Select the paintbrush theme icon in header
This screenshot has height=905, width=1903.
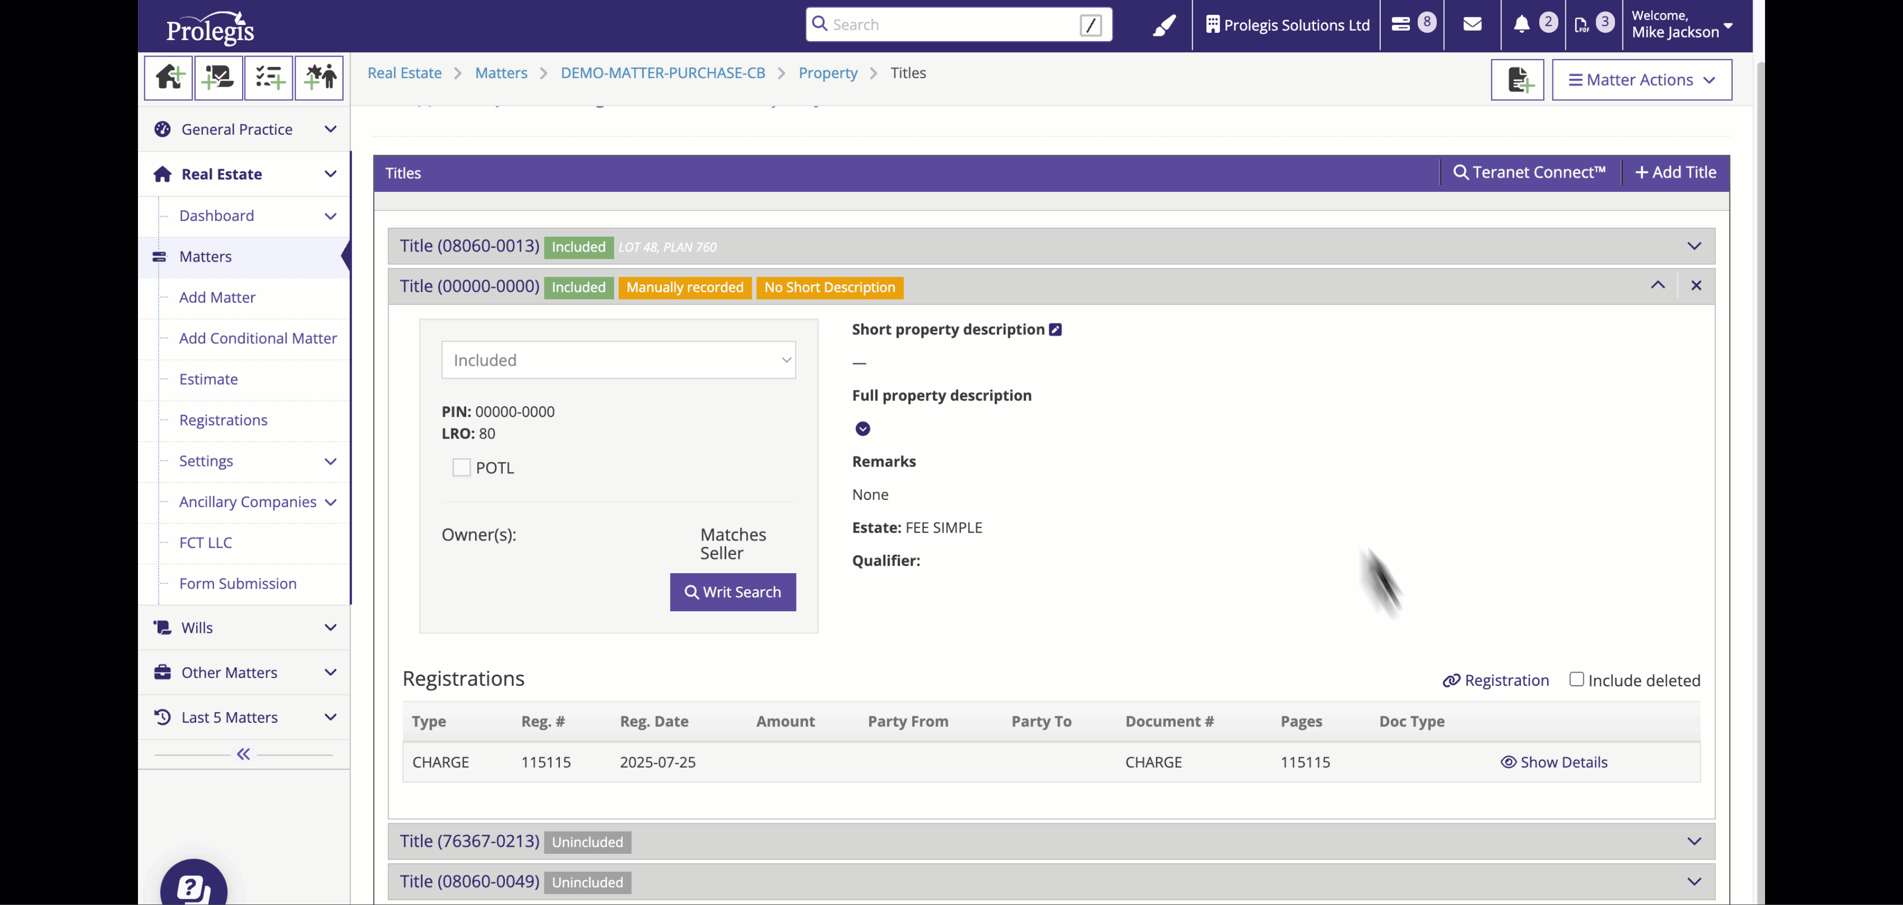point(1163,24)
